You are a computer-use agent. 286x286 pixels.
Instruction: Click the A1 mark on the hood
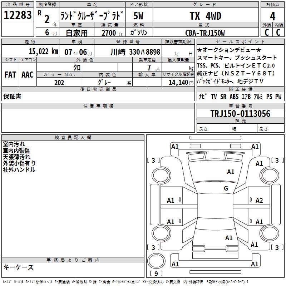click(231, 172)
